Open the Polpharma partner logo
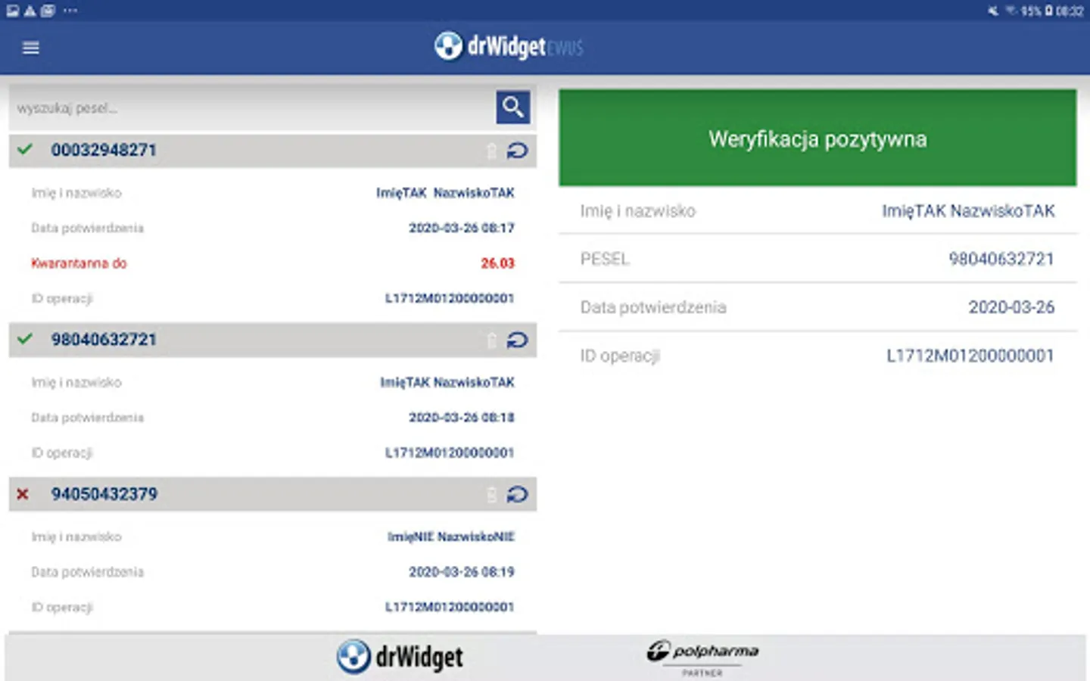 702,657
